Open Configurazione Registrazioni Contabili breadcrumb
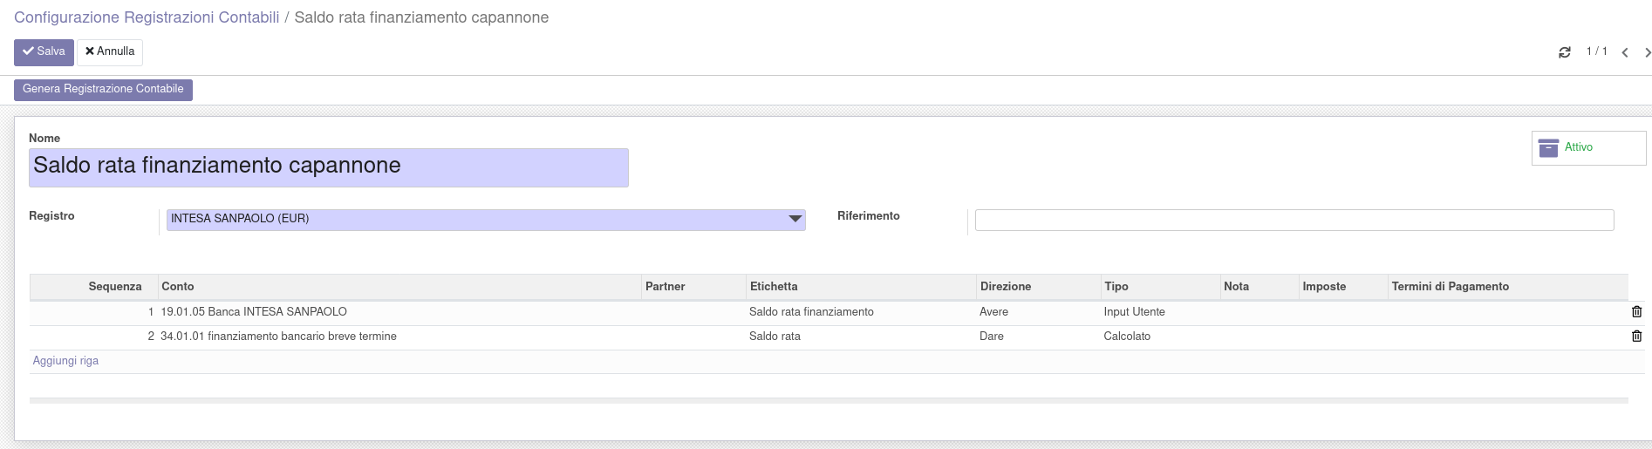The image size is (1652, 449). 147,17
